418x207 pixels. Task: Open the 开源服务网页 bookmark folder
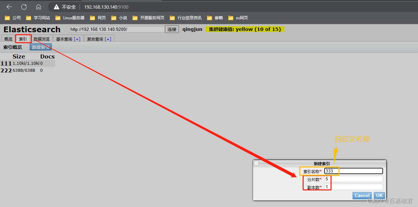[x=148, y=18]
